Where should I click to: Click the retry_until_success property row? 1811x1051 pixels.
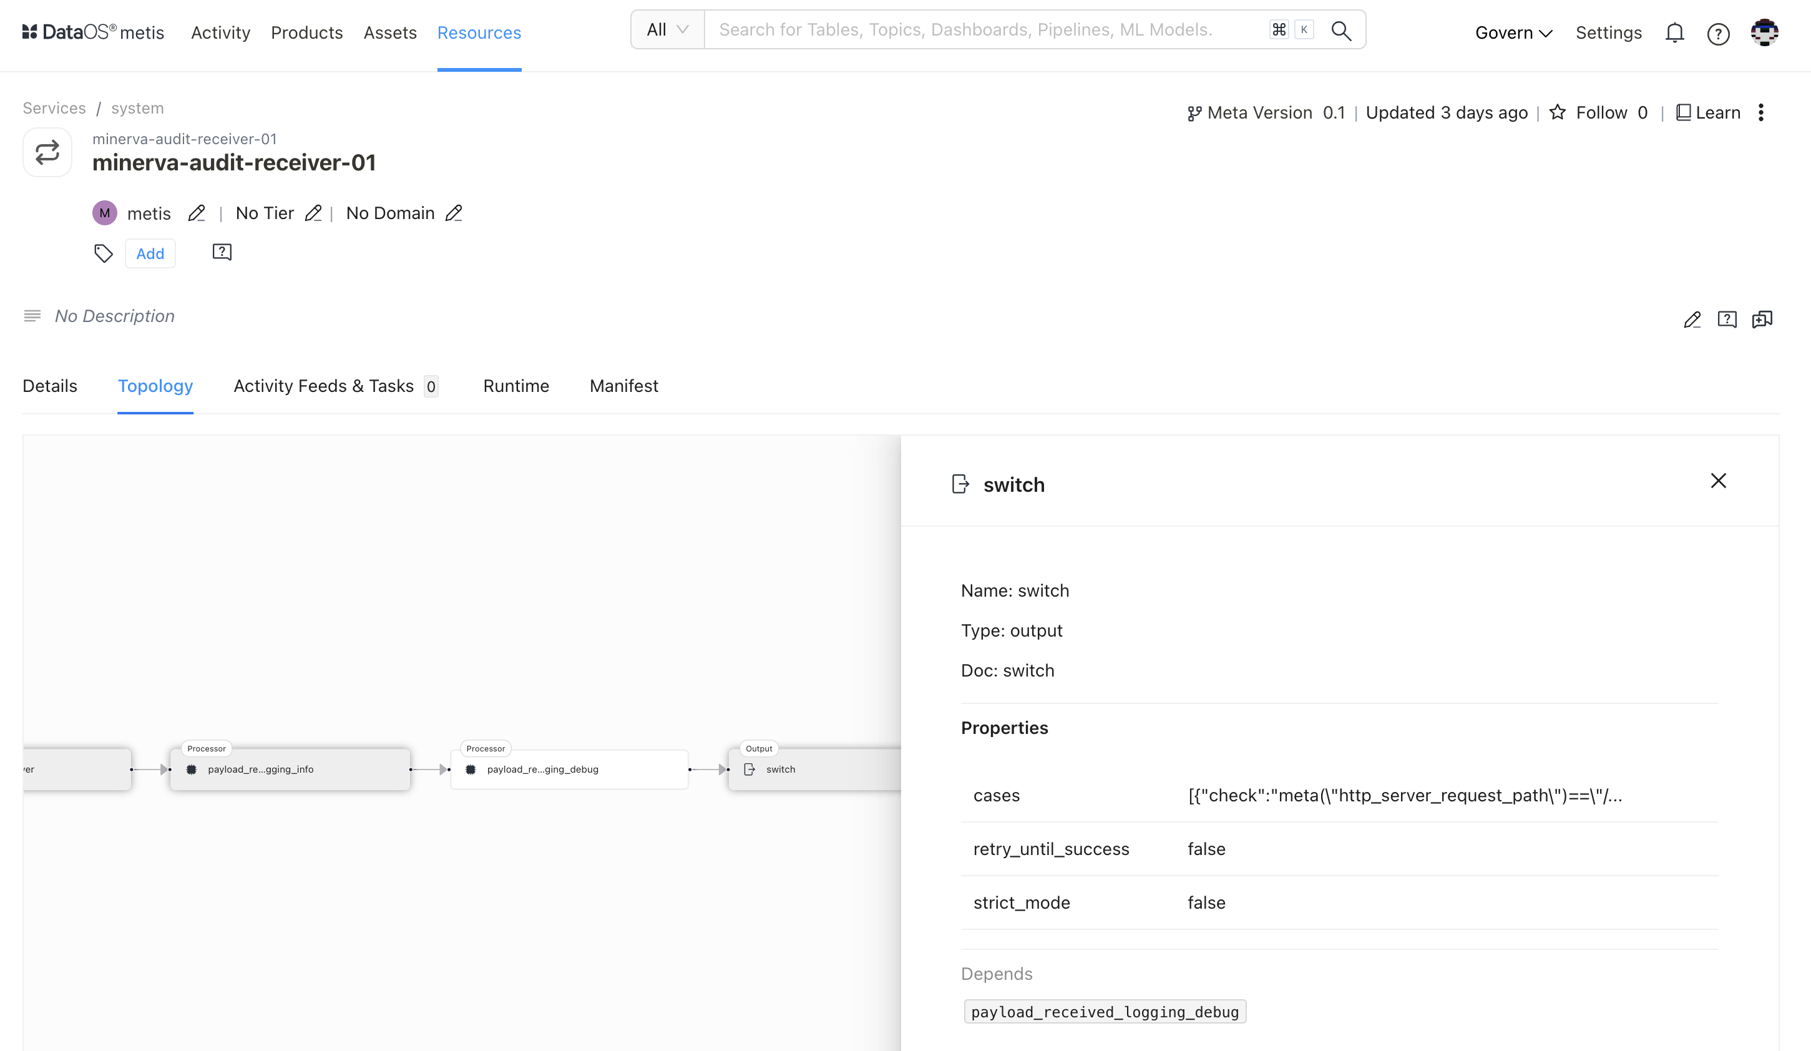(1339, 849)
